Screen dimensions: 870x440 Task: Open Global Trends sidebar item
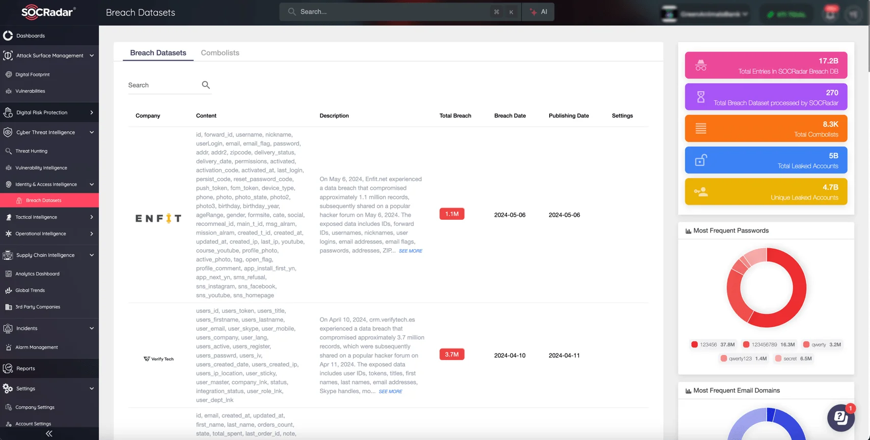(30, 290)
